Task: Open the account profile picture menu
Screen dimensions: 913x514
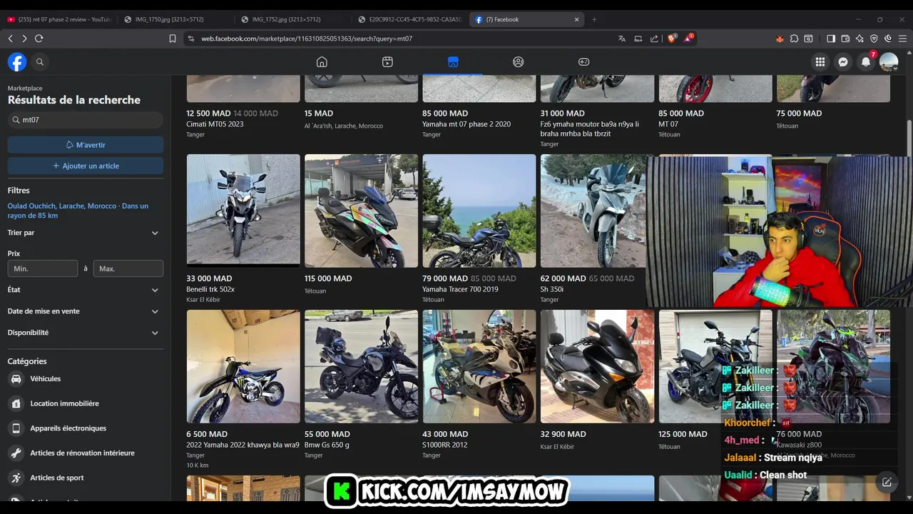Action: pos(889,62)
